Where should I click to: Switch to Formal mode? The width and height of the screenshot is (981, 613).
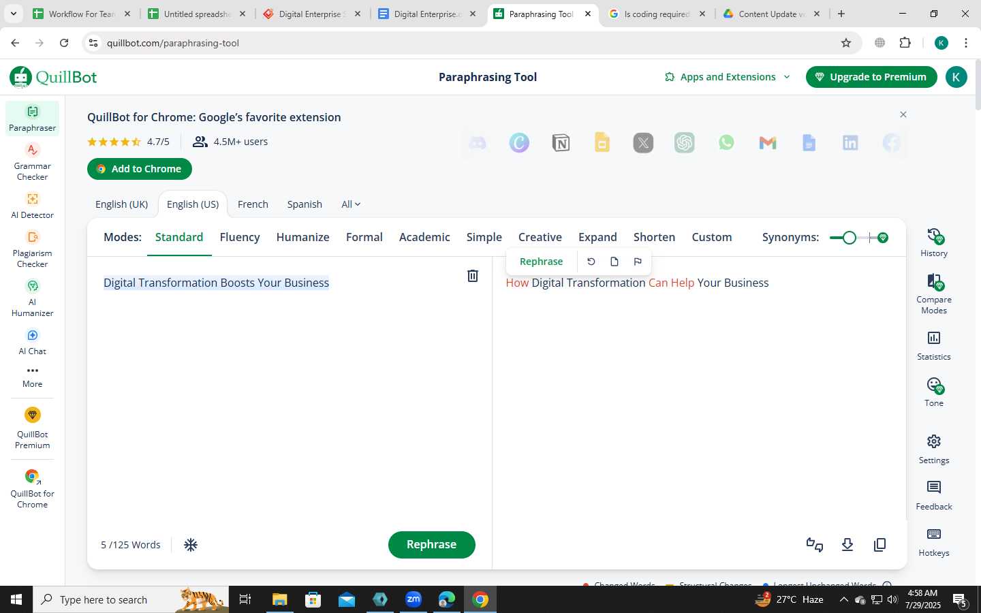click(x=364, y=237)
